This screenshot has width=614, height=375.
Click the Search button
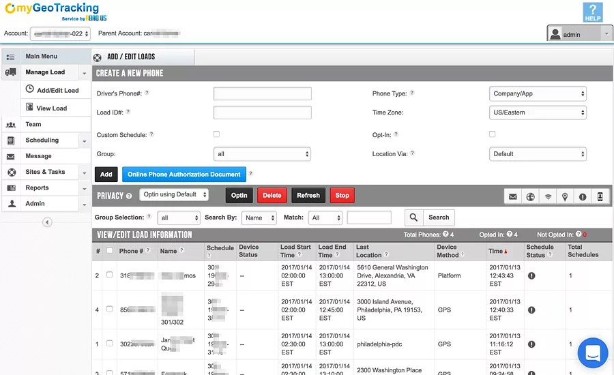click(x=439, y=217)
